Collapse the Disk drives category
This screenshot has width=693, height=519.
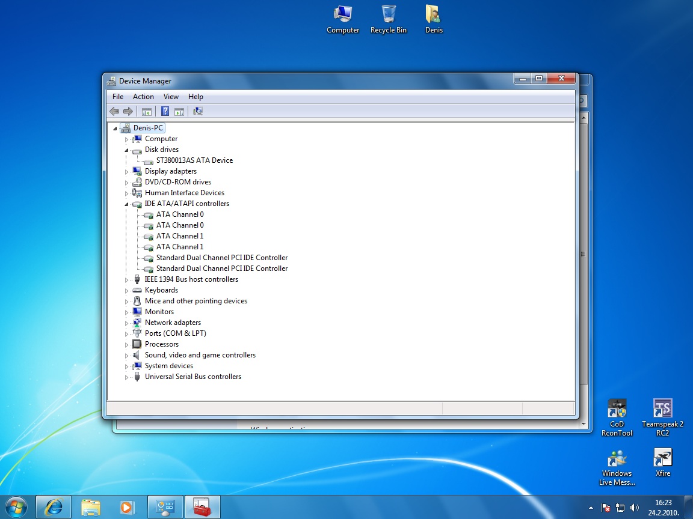point(127,150)
